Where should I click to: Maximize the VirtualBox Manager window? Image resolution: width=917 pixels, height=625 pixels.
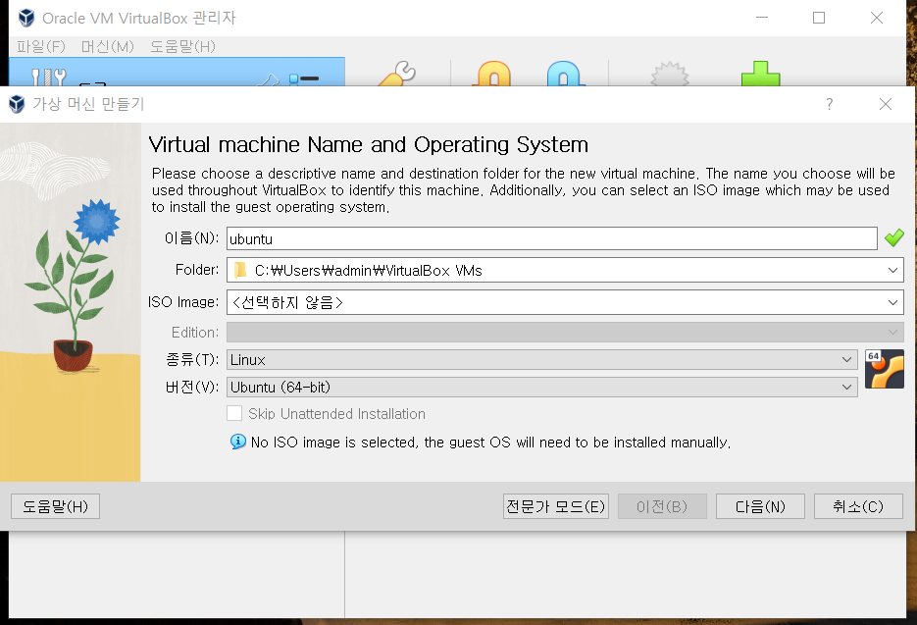pos(819,18)
